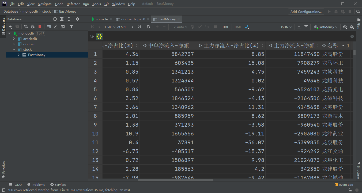Image resolution: width=362 pixels, height=193 pixels.
Task: Open the EastMoney session dropdown
Action: tap(326, 27)
